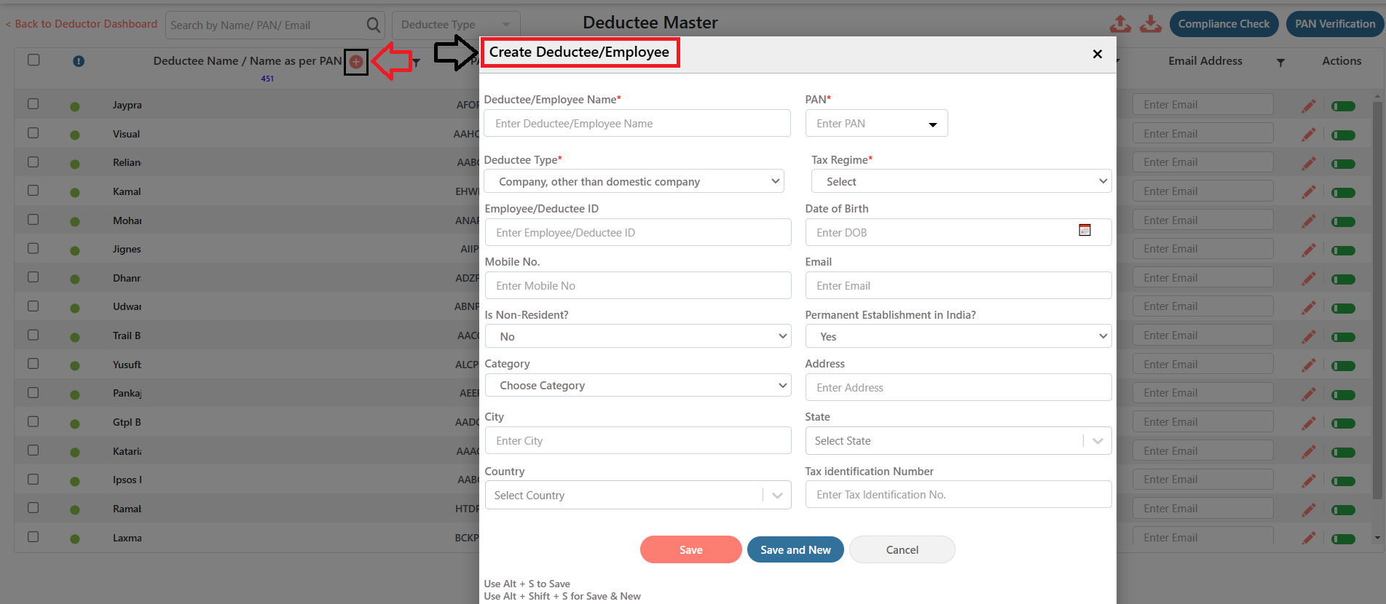The height and width of the screenshot is (604, 1386).
Task: Edit the Jaypra row with pencil icon
Action: coord(1309,106)
